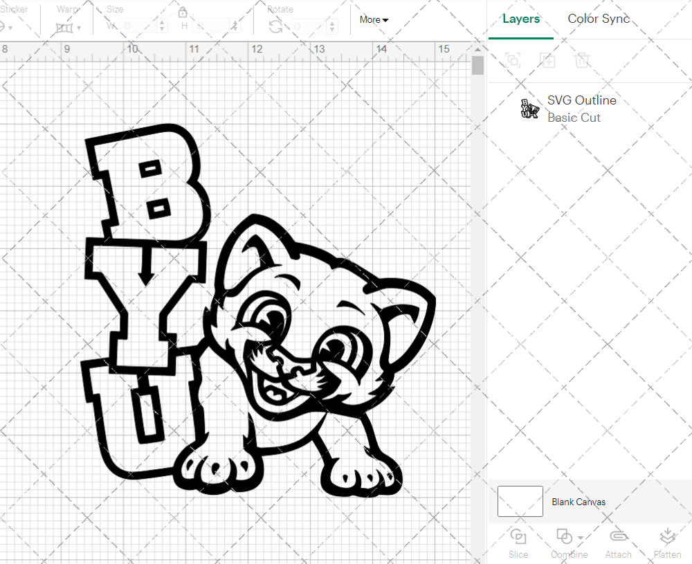Select the Slice tool
Image resolution: width=692 pixels, height=564 pixels.
click(x=518, y=543)
